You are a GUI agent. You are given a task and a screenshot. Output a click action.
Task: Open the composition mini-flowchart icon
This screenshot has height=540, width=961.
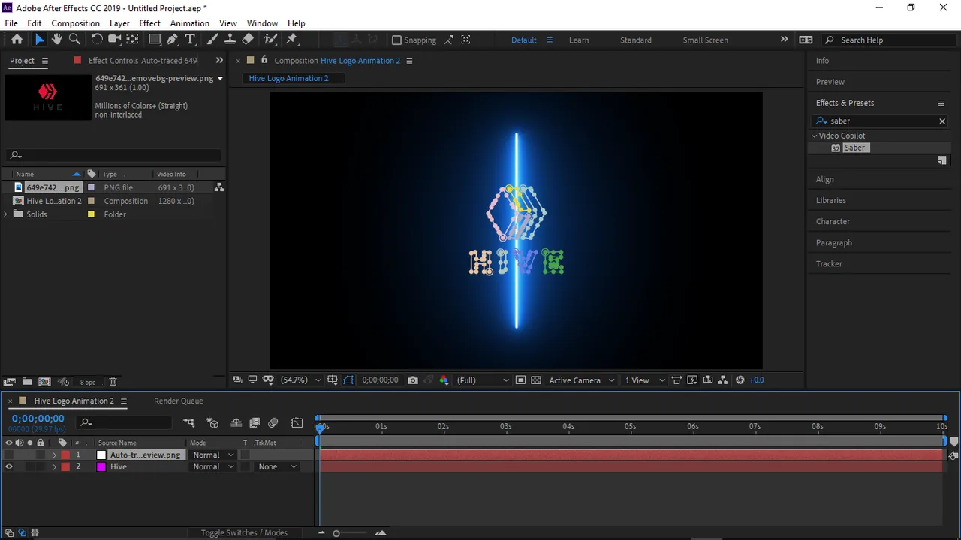coord(189,423)
